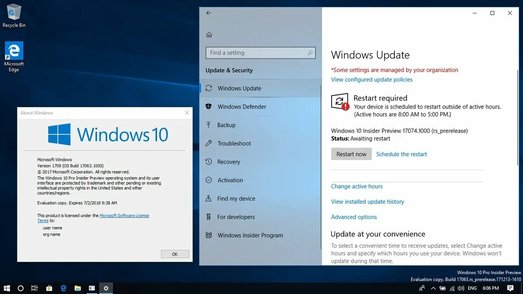
Task: Click the Backup upload arrow icon
Action: click(209, 125)
